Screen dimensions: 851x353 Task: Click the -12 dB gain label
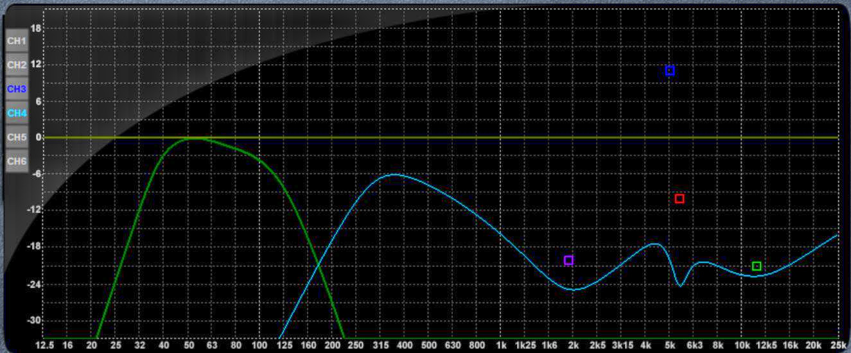[x=35, y=211]
